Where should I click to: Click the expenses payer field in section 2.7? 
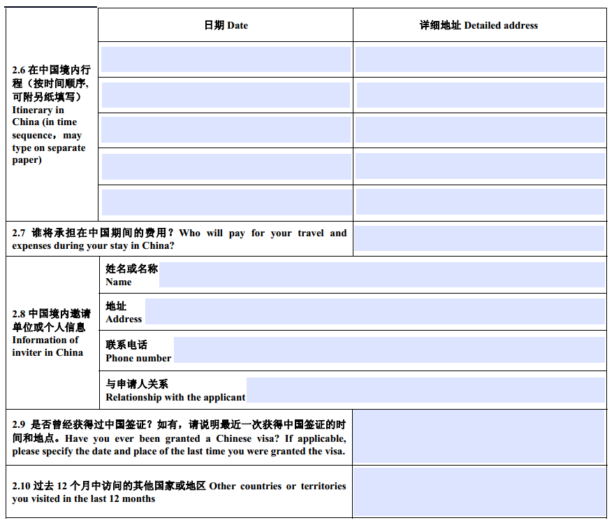click(481, 239)
